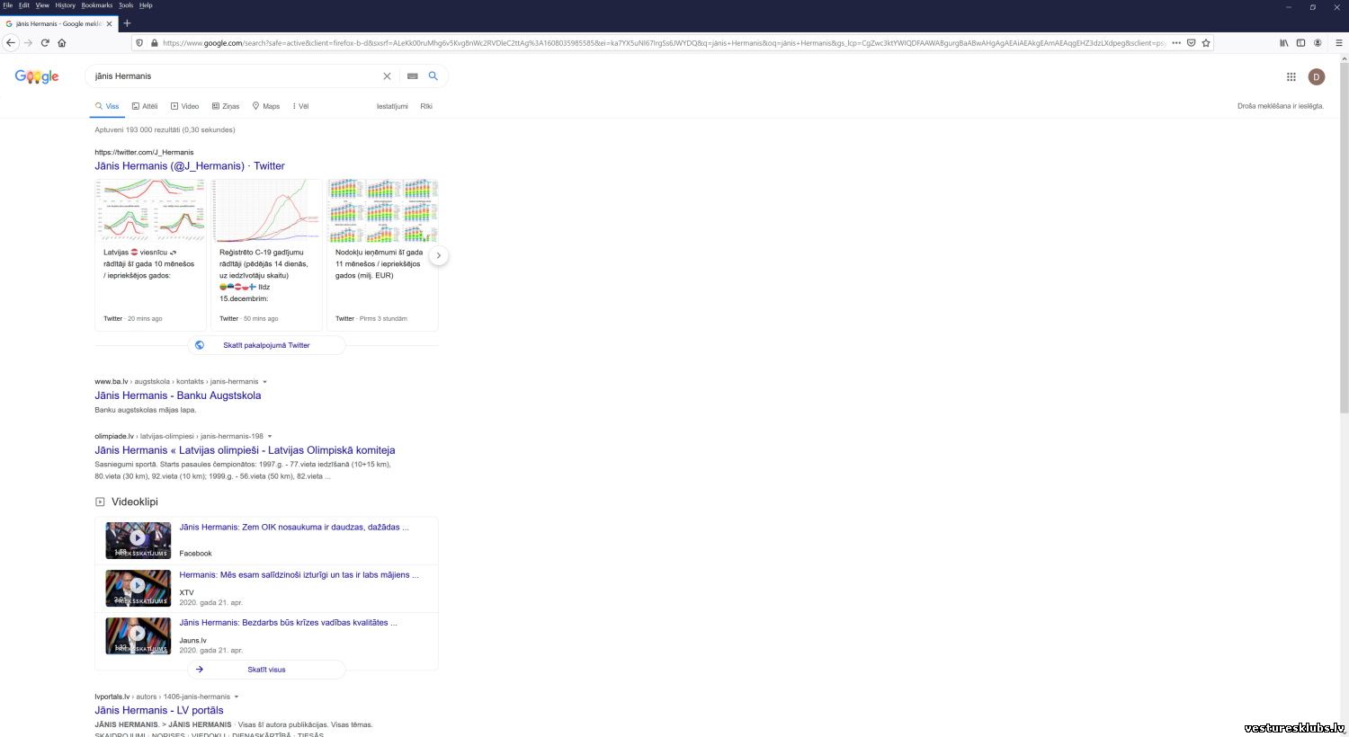This screenshot has height=737, width=1349.
Task: Open the Iestatījumi settings menu
Action: point(392,106)
